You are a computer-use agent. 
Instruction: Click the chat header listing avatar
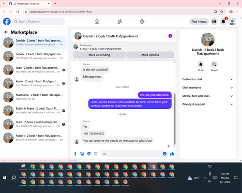78,36
